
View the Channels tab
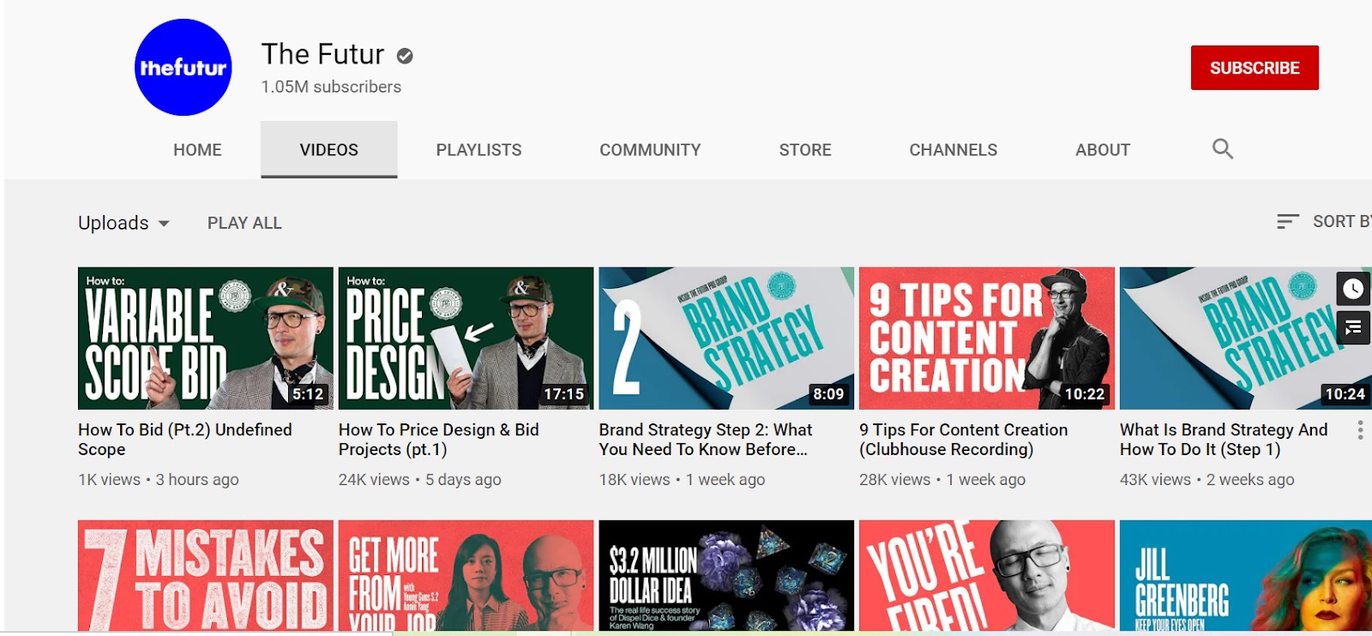click(x=954, y=150)
